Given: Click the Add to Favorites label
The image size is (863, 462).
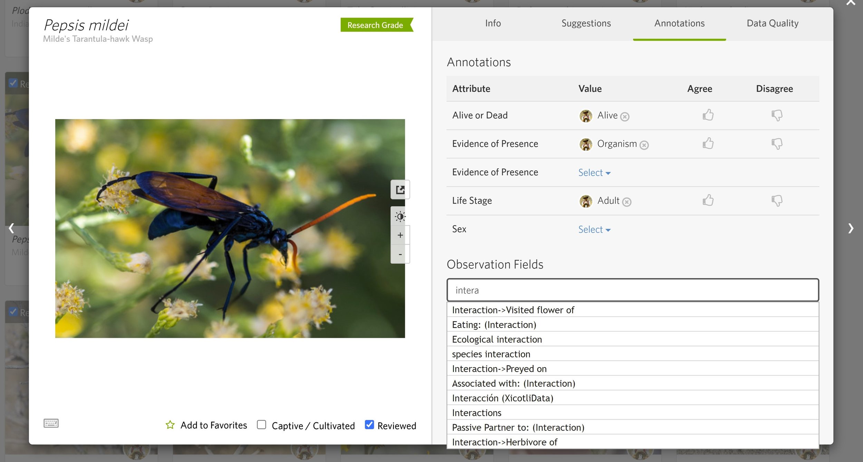Looking at the screenshot, I should (x=214, y=425).
